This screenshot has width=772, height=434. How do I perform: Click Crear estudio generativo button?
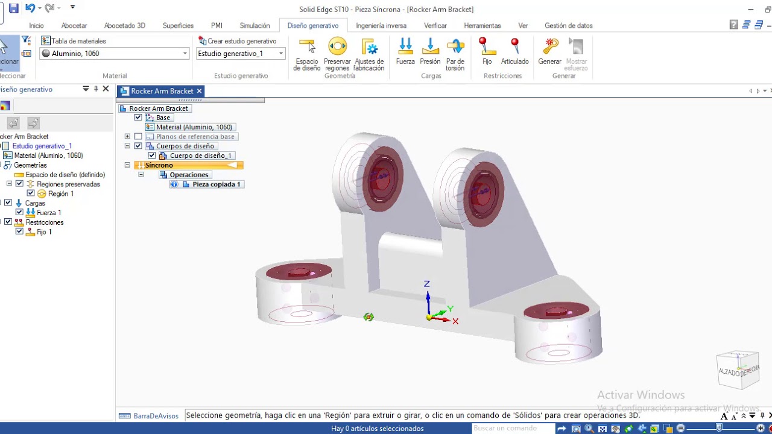pos(237,41)
